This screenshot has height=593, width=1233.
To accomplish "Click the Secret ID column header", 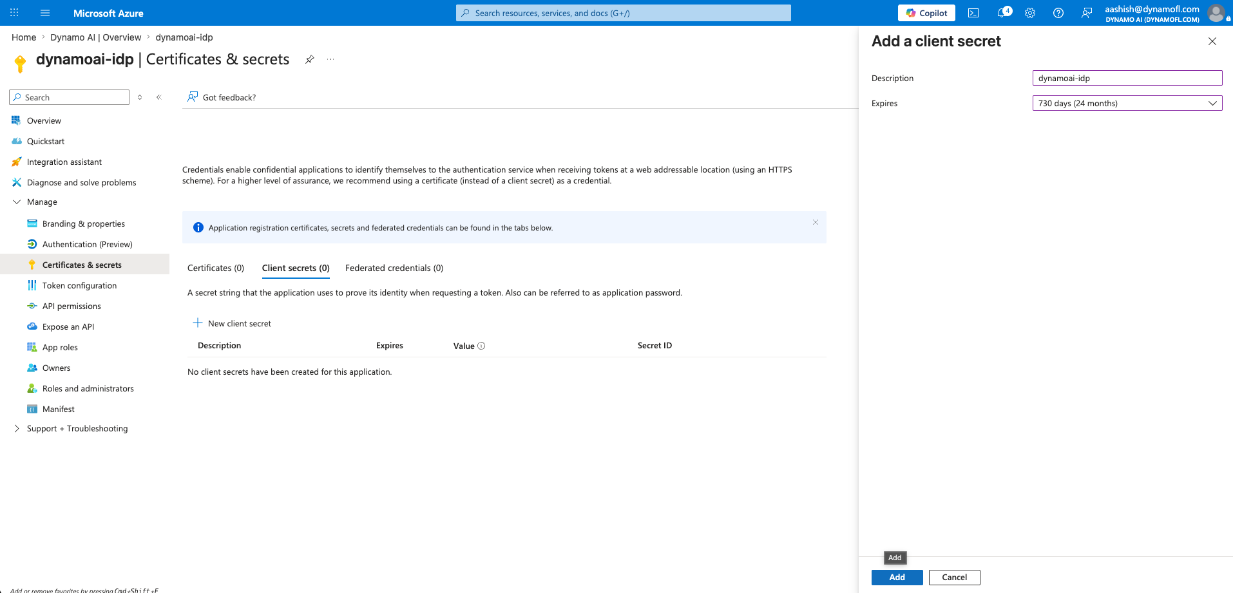I will [655, 346].
